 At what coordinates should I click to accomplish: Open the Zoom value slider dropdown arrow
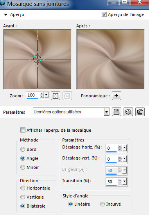coord(47,95)
